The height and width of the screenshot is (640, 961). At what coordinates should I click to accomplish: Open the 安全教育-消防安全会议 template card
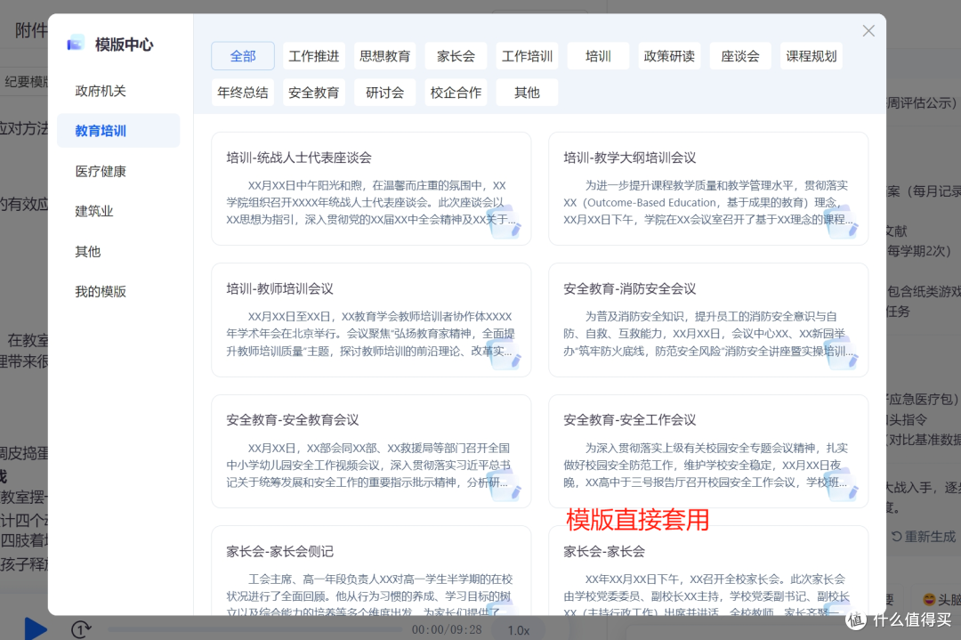pyautogui.click(x=708, y=320)
